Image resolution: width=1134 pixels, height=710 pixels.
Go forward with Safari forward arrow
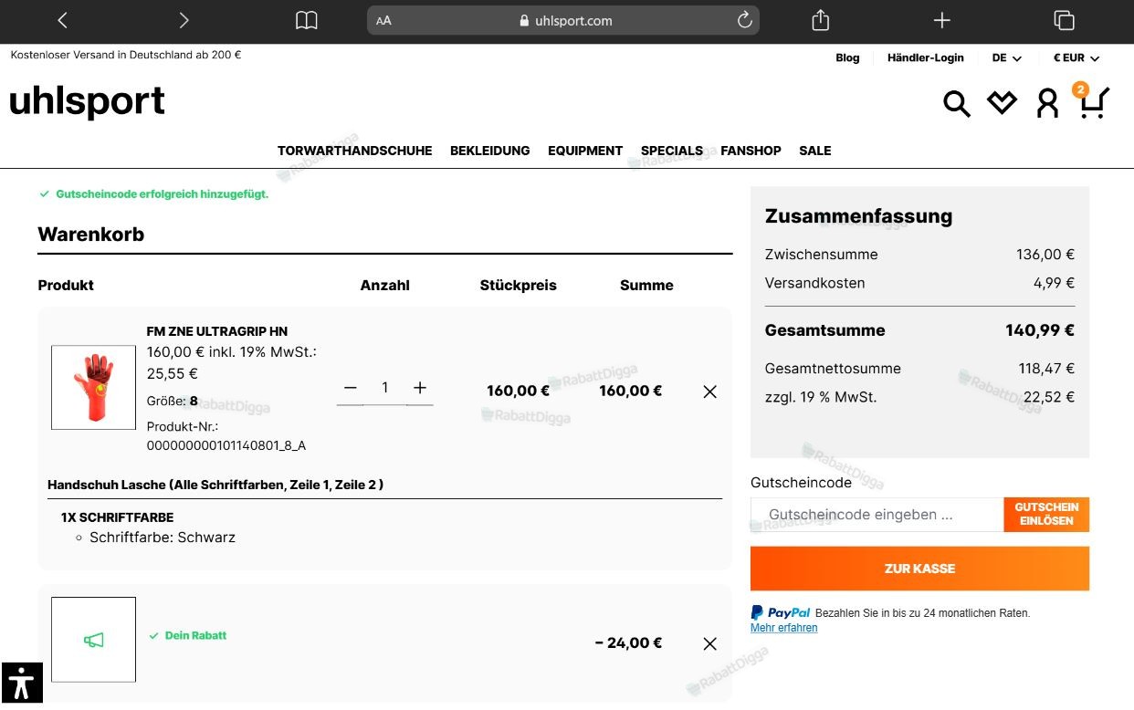184,20
